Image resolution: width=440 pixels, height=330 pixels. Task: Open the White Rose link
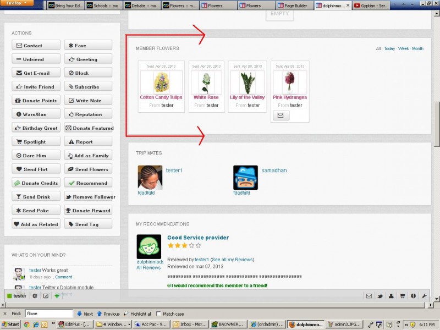(x=206, y=97)
